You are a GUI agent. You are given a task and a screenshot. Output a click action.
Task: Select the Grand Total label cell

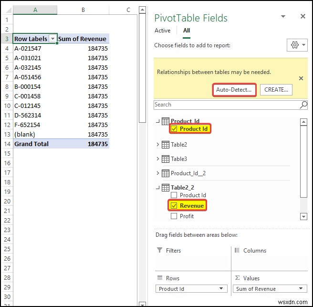point(35,144)
